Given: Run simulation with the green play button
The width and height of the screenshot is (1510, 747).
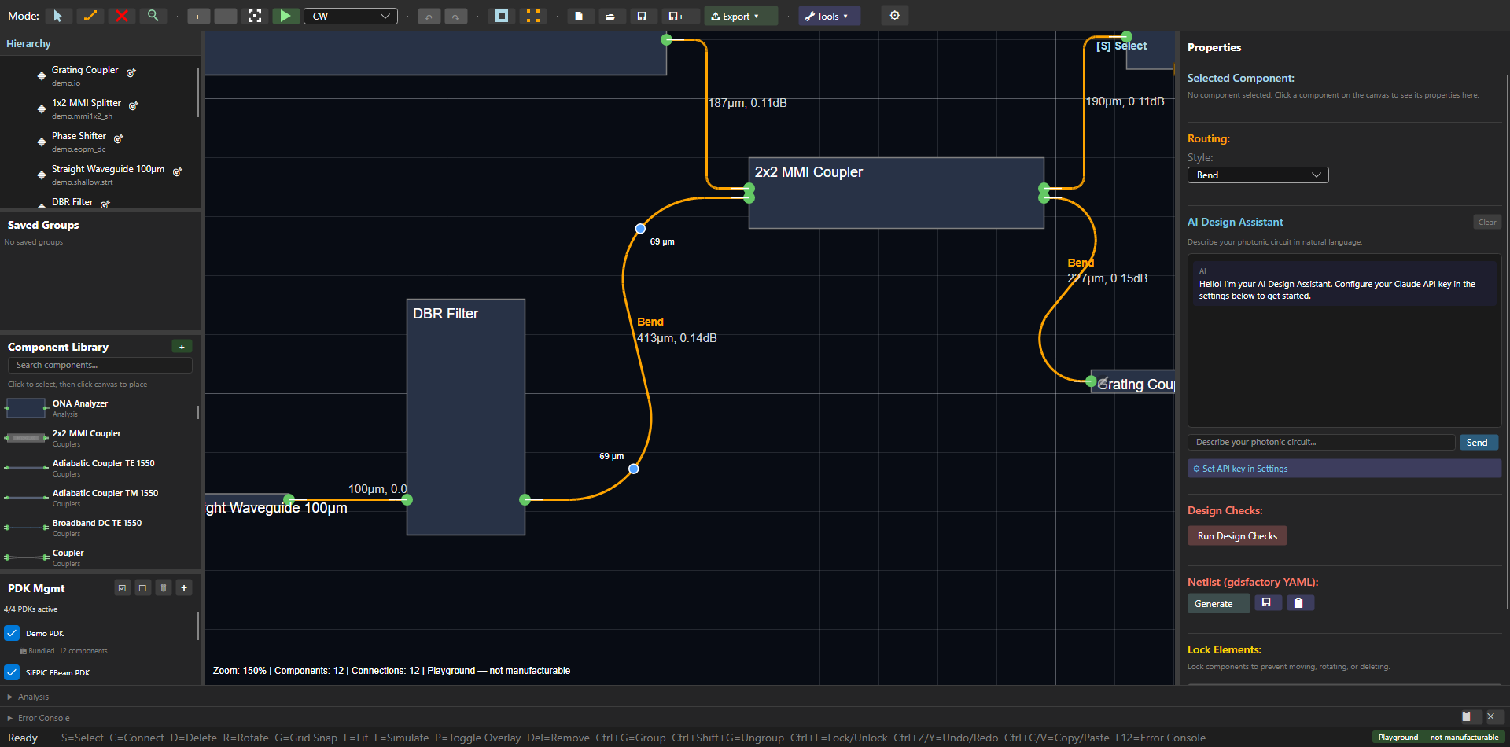Looking at the screenshot, I should click(x=285, y=16).
